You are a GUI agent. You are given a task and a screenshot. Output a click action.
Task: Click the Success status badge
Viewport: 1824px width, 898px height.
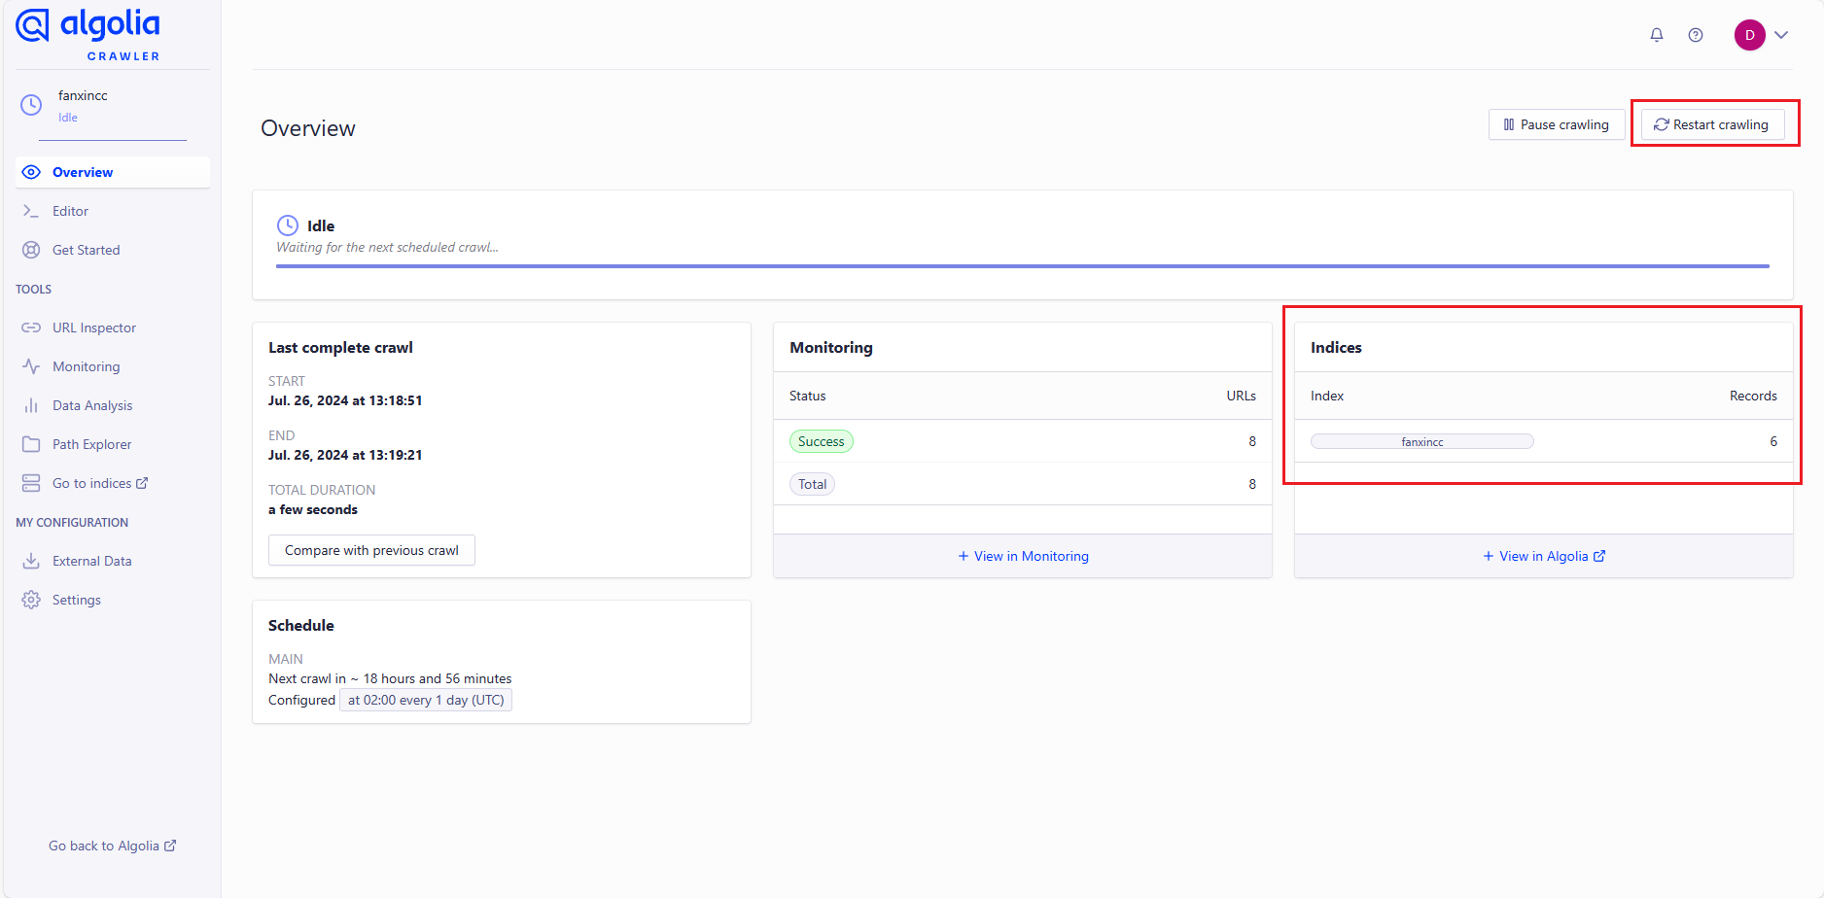point(822,441)
